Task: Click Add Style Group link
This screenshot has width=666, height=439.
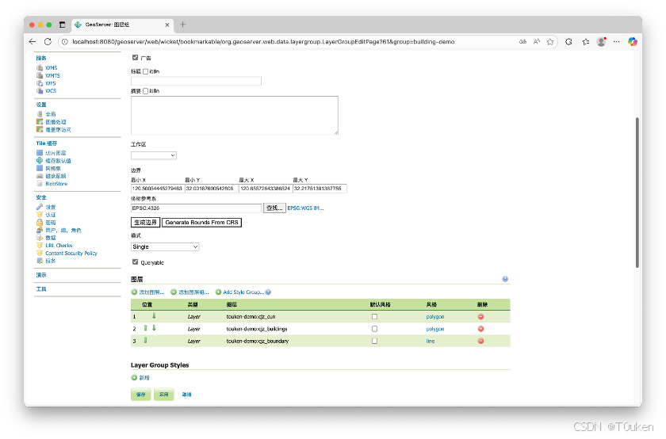Action: [244, 292]
